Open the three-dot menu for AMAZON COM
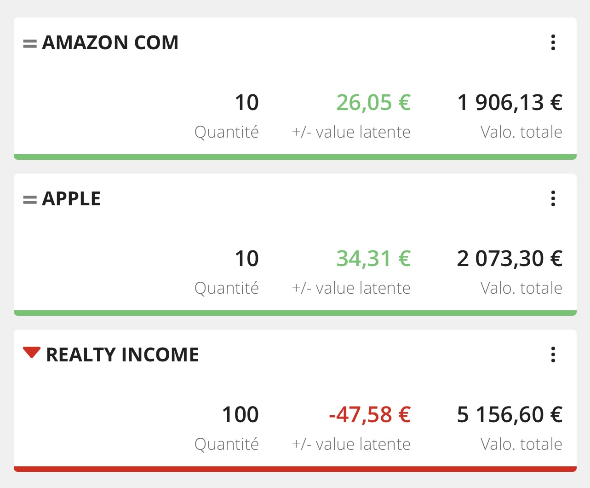The width and height of the screenshot is (590, 488). tap(553, 42)
